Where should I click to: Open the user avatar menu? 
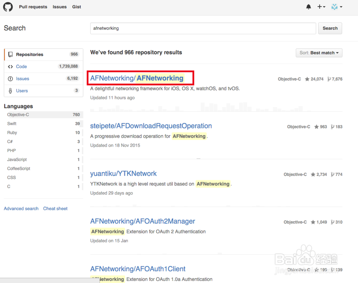pos(337,7)
